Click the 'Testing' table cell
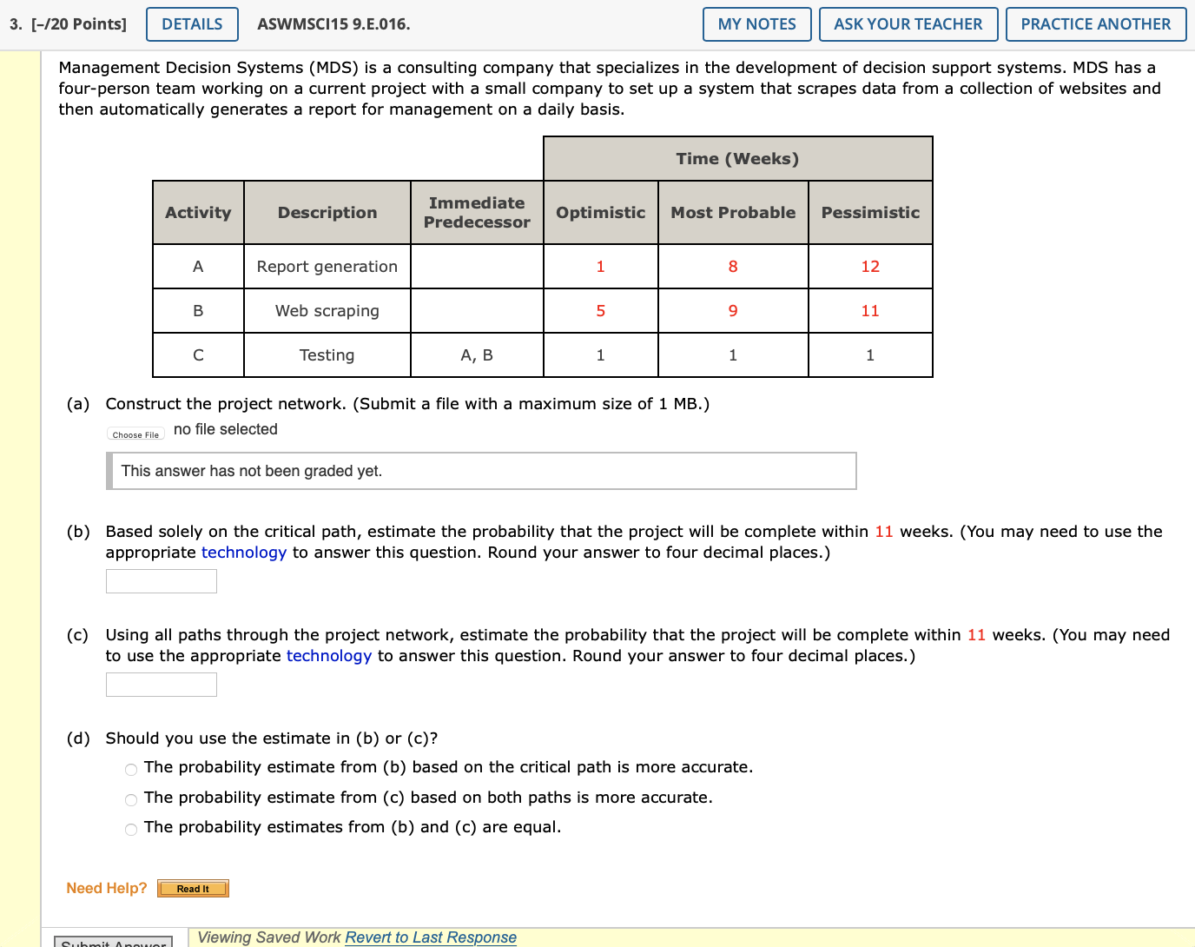The height and width of the screenshot is (947, 1195). [x=327, y=355]
